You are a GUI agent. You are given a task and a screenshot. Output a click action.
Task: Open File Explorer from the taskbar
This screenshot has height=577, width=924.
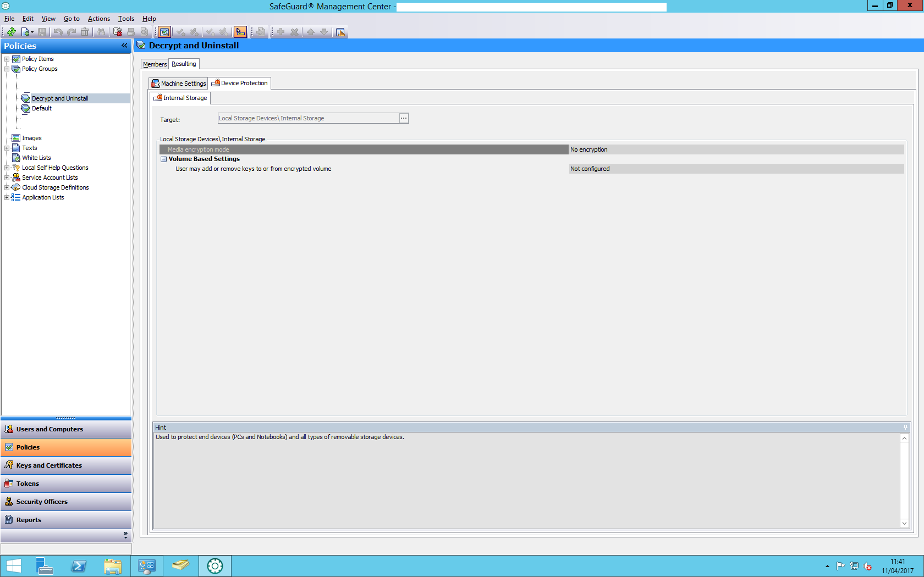coord(113,566)
